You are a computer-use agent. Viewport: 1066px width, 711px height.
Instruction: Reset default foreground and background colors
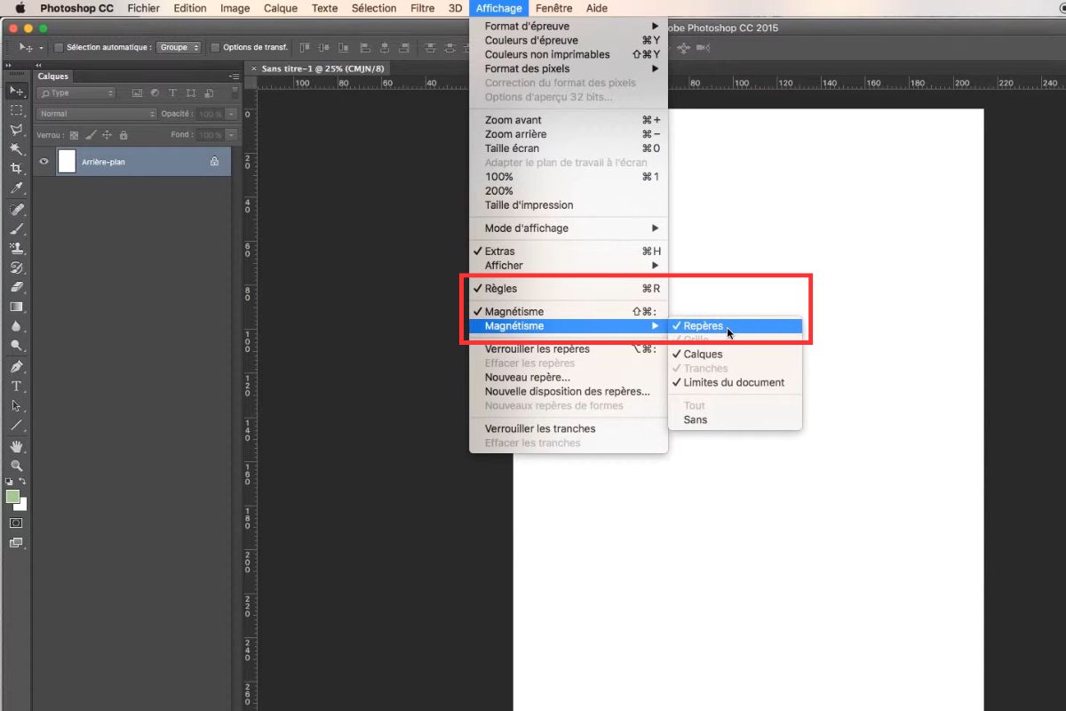click(x=10, y=481)
